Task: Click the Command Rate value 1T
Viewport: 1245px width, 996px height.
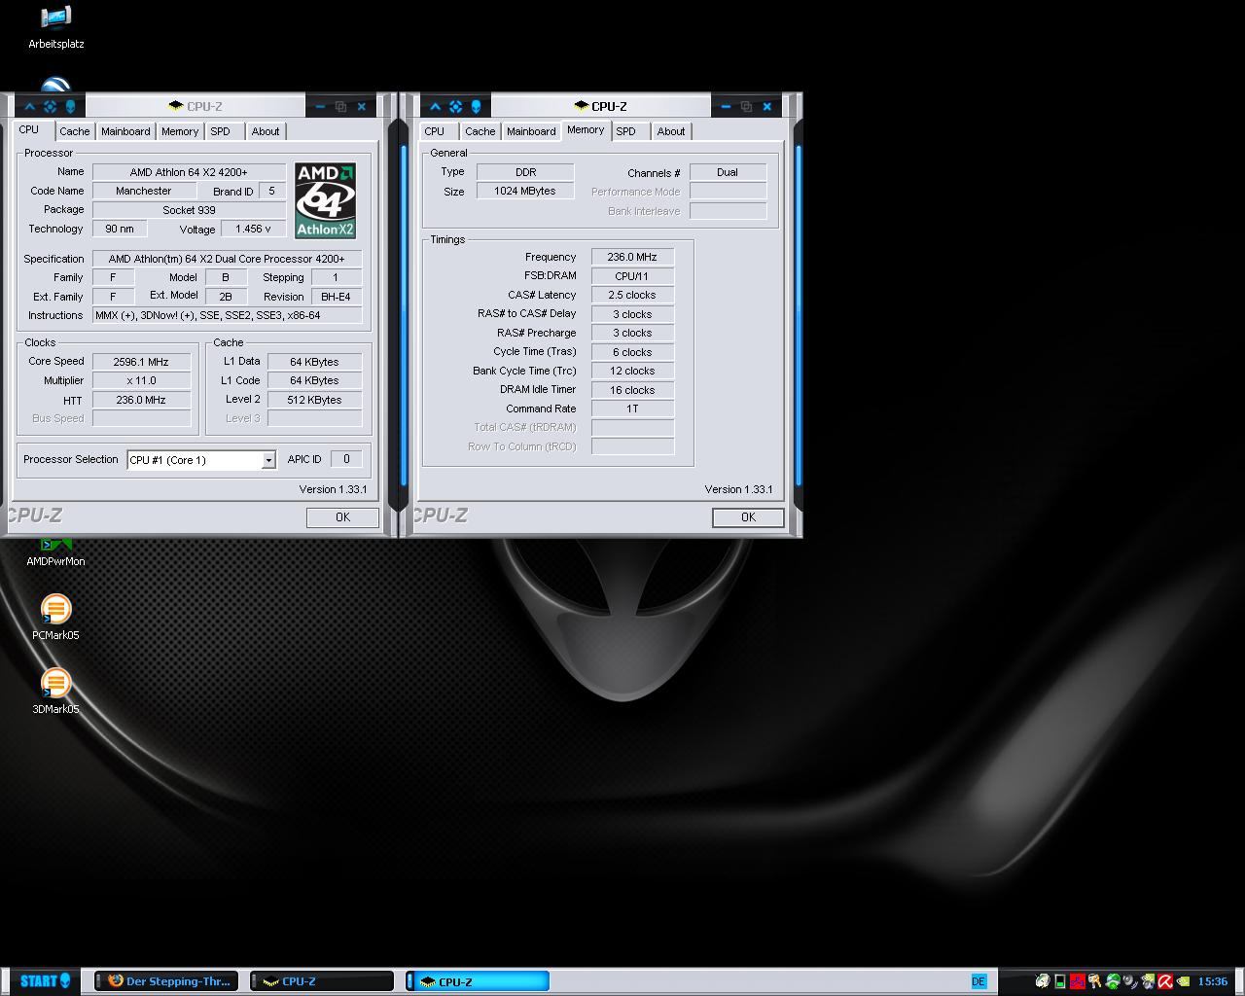Action: (632, 409)
